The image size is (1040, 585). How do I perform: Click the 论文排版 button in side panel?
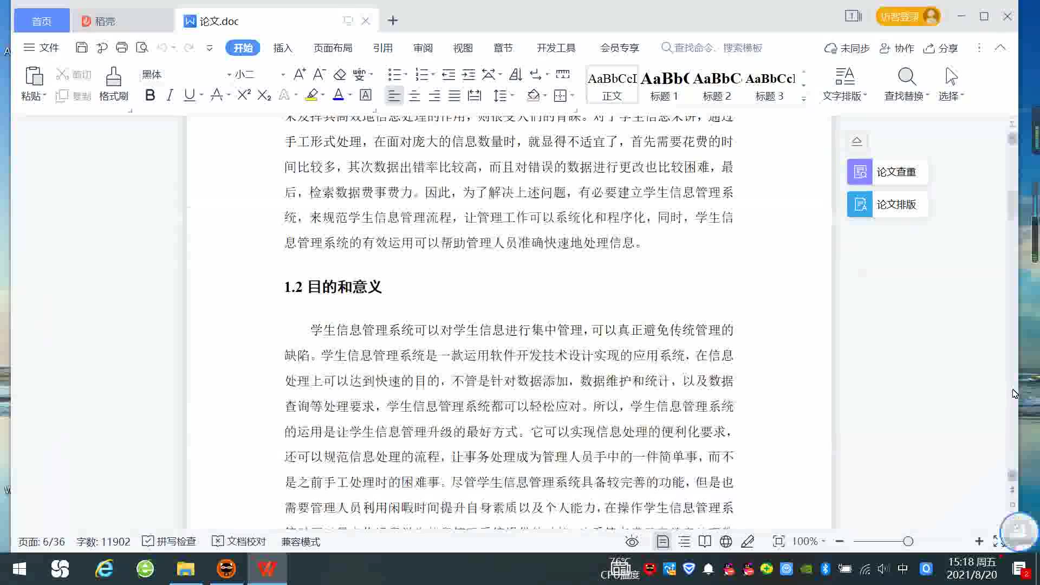[887, 204]
